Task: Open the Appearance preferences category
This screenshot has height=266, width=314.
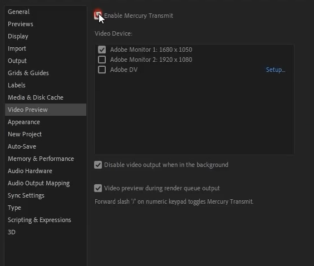Action: coord(46,122)
